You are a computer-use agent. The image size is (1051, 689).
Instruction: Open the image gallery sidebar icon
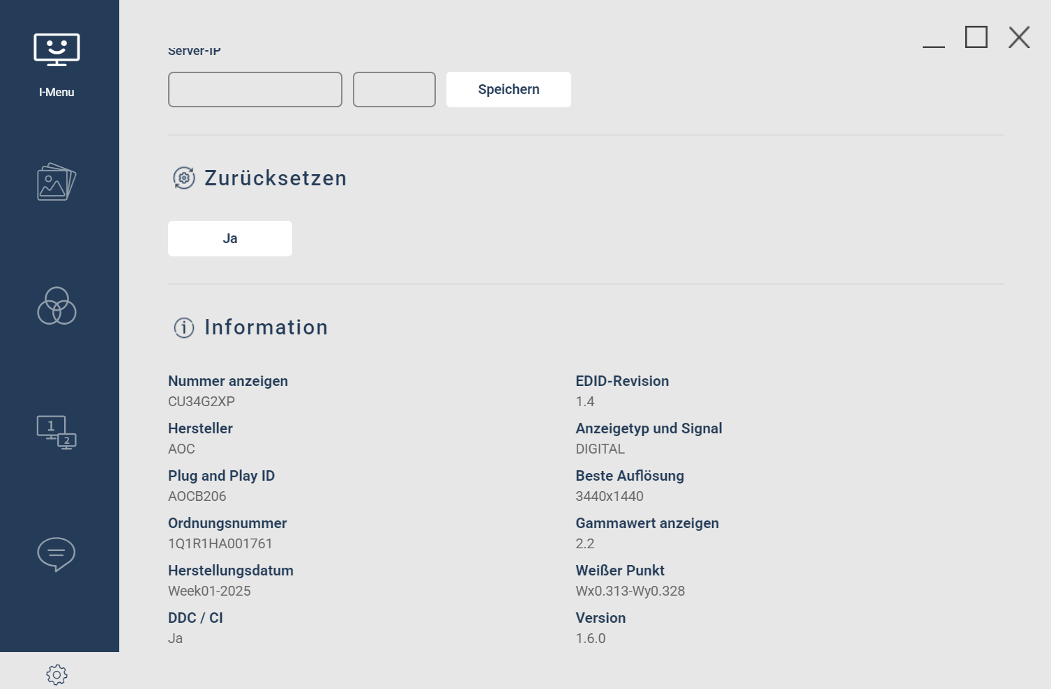[x=56, y=182]
